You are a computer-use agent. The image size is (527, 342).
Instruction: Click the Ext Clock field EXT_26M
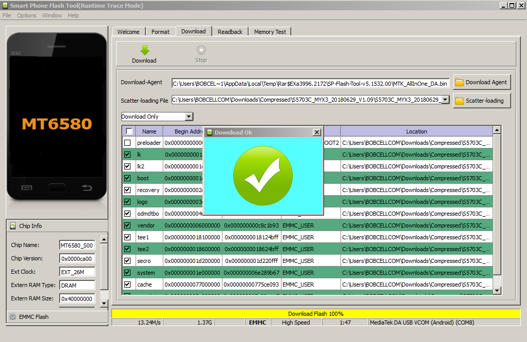point(77,272)
